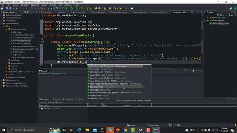Collapse the src folder

coord(4,26)
